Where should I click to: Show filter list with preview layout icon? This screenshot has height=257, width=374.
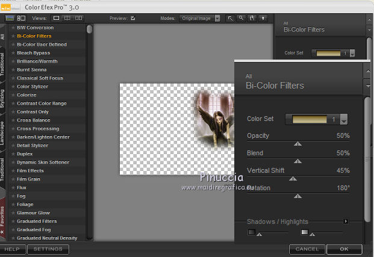click(x=21, y=18)
